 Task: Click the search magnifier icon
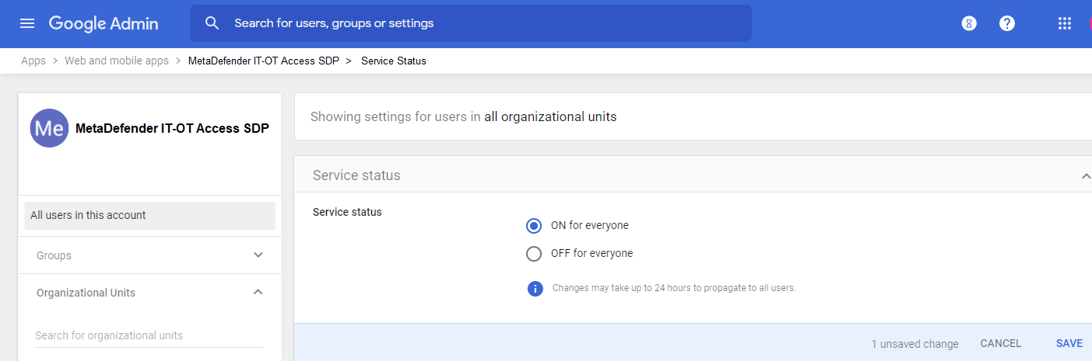[212, 23]
